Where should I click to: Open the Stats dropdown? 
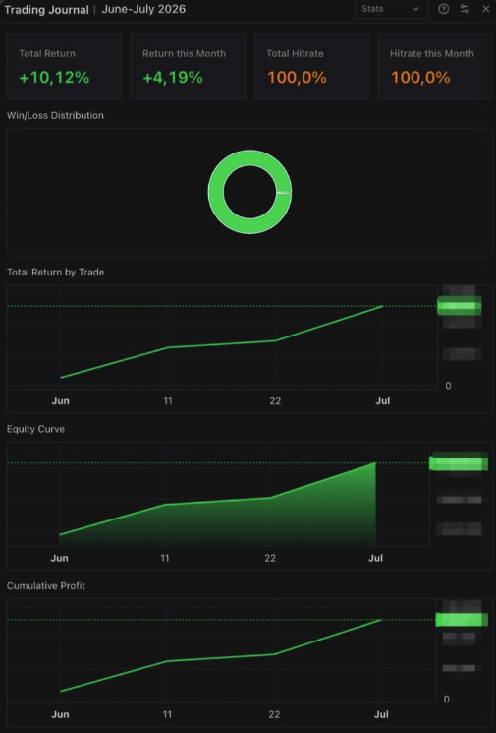[x=391, y=9]
